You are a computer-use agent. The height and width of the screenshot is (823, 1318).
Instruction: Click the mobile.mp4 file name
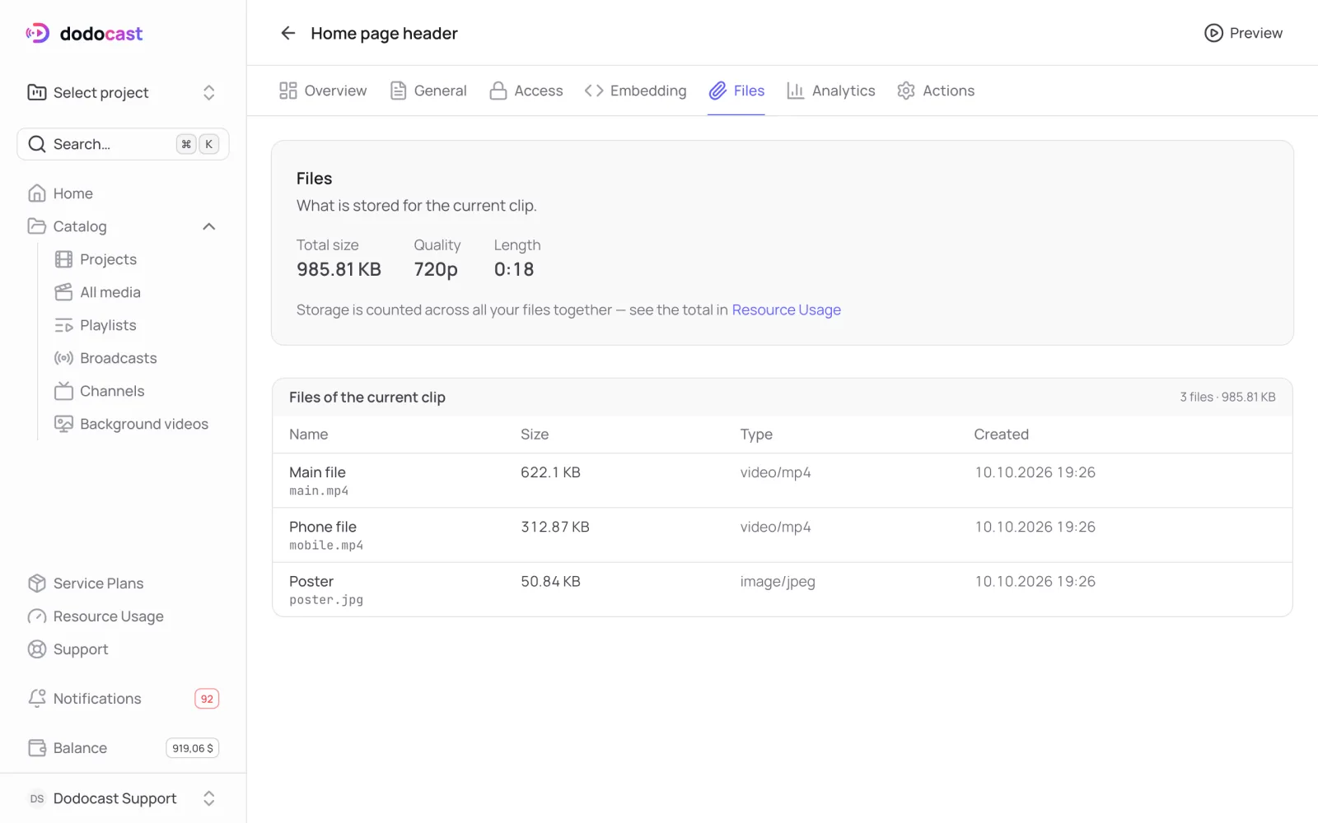click(326, 546)
